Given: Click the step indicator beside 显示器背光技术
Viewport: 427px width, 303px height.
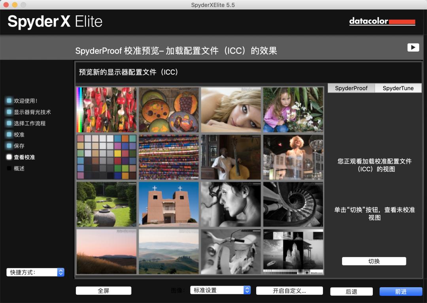Looking at the screenshot, I should point(9,112).
